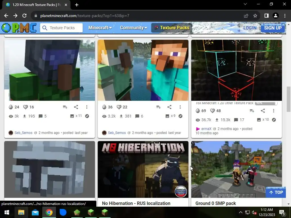Open Seb_Semos profile on second card

[117, 133]
